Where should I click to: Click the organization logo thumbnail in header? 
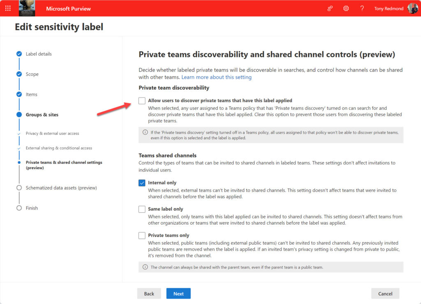27,8
